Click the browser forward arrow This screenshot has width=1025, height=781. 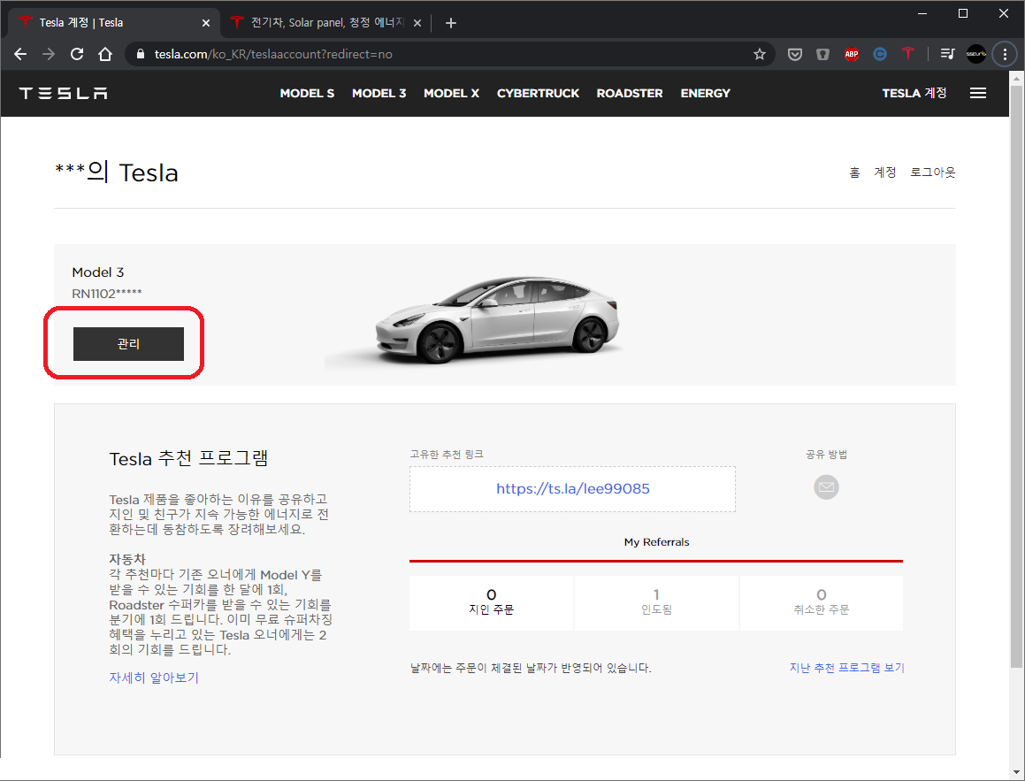point(49,54)
